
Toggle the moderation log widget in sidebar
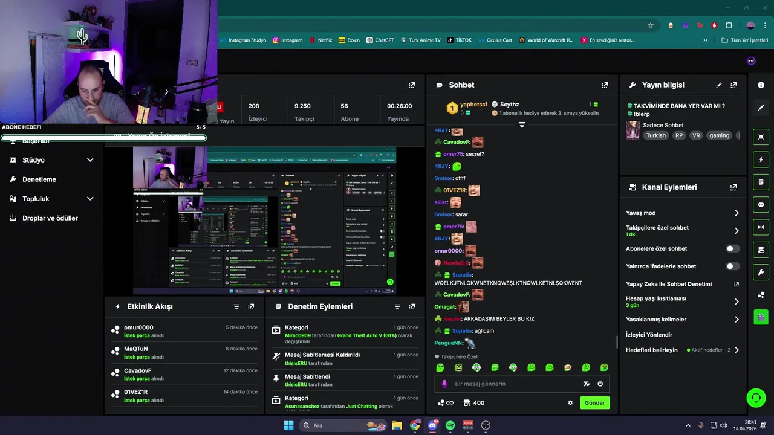761,182
